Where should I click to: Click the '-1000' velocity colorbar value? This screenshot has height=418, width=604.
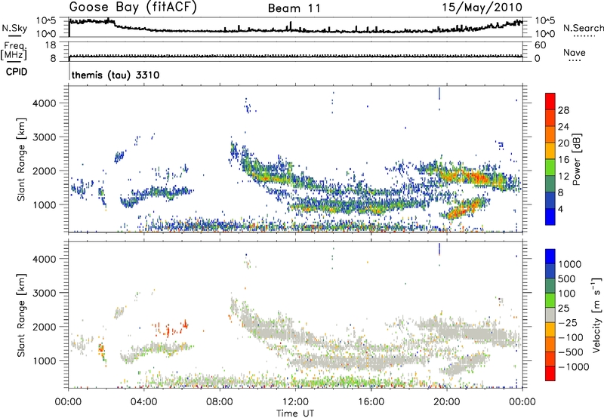(573, 367)
